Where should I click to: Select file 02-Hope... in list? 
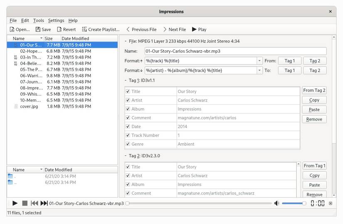pyautogui.click(x=62, y=51)
